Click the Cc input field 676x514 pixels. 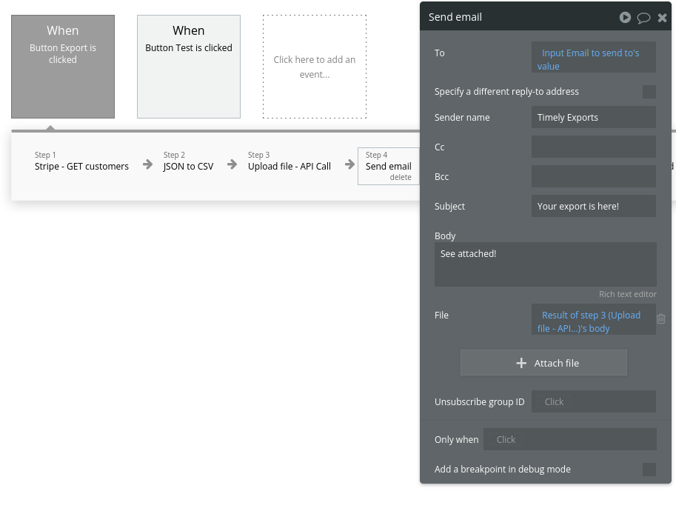[594, 147]
